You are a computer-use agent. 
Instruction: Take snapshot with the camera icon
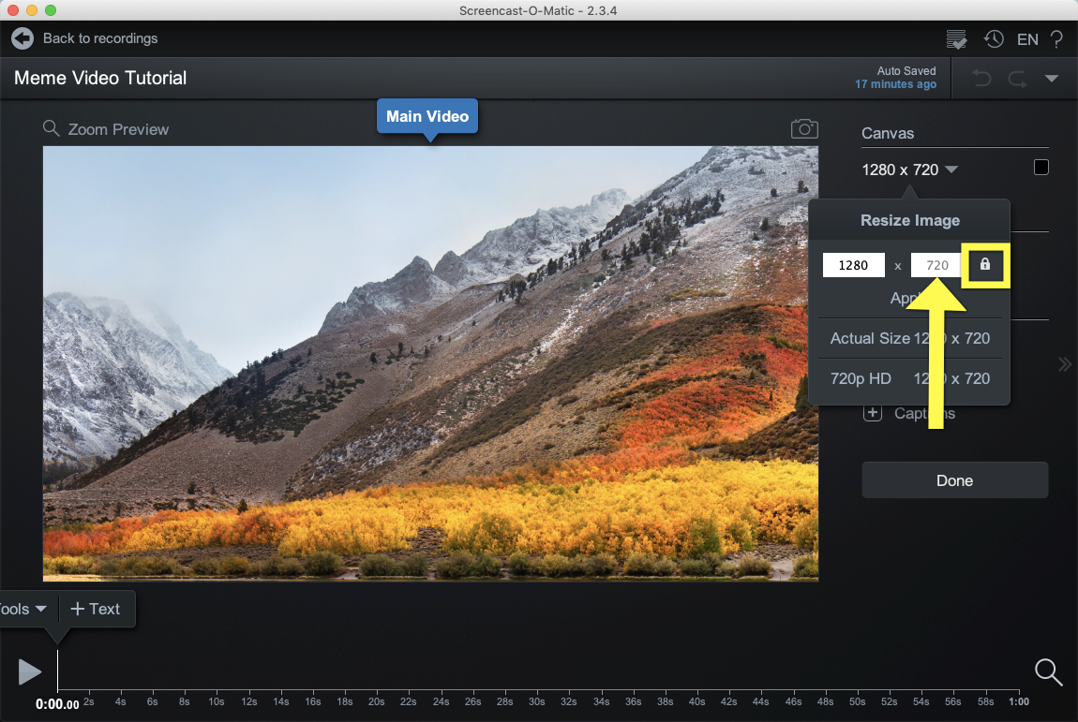[804, 128]
